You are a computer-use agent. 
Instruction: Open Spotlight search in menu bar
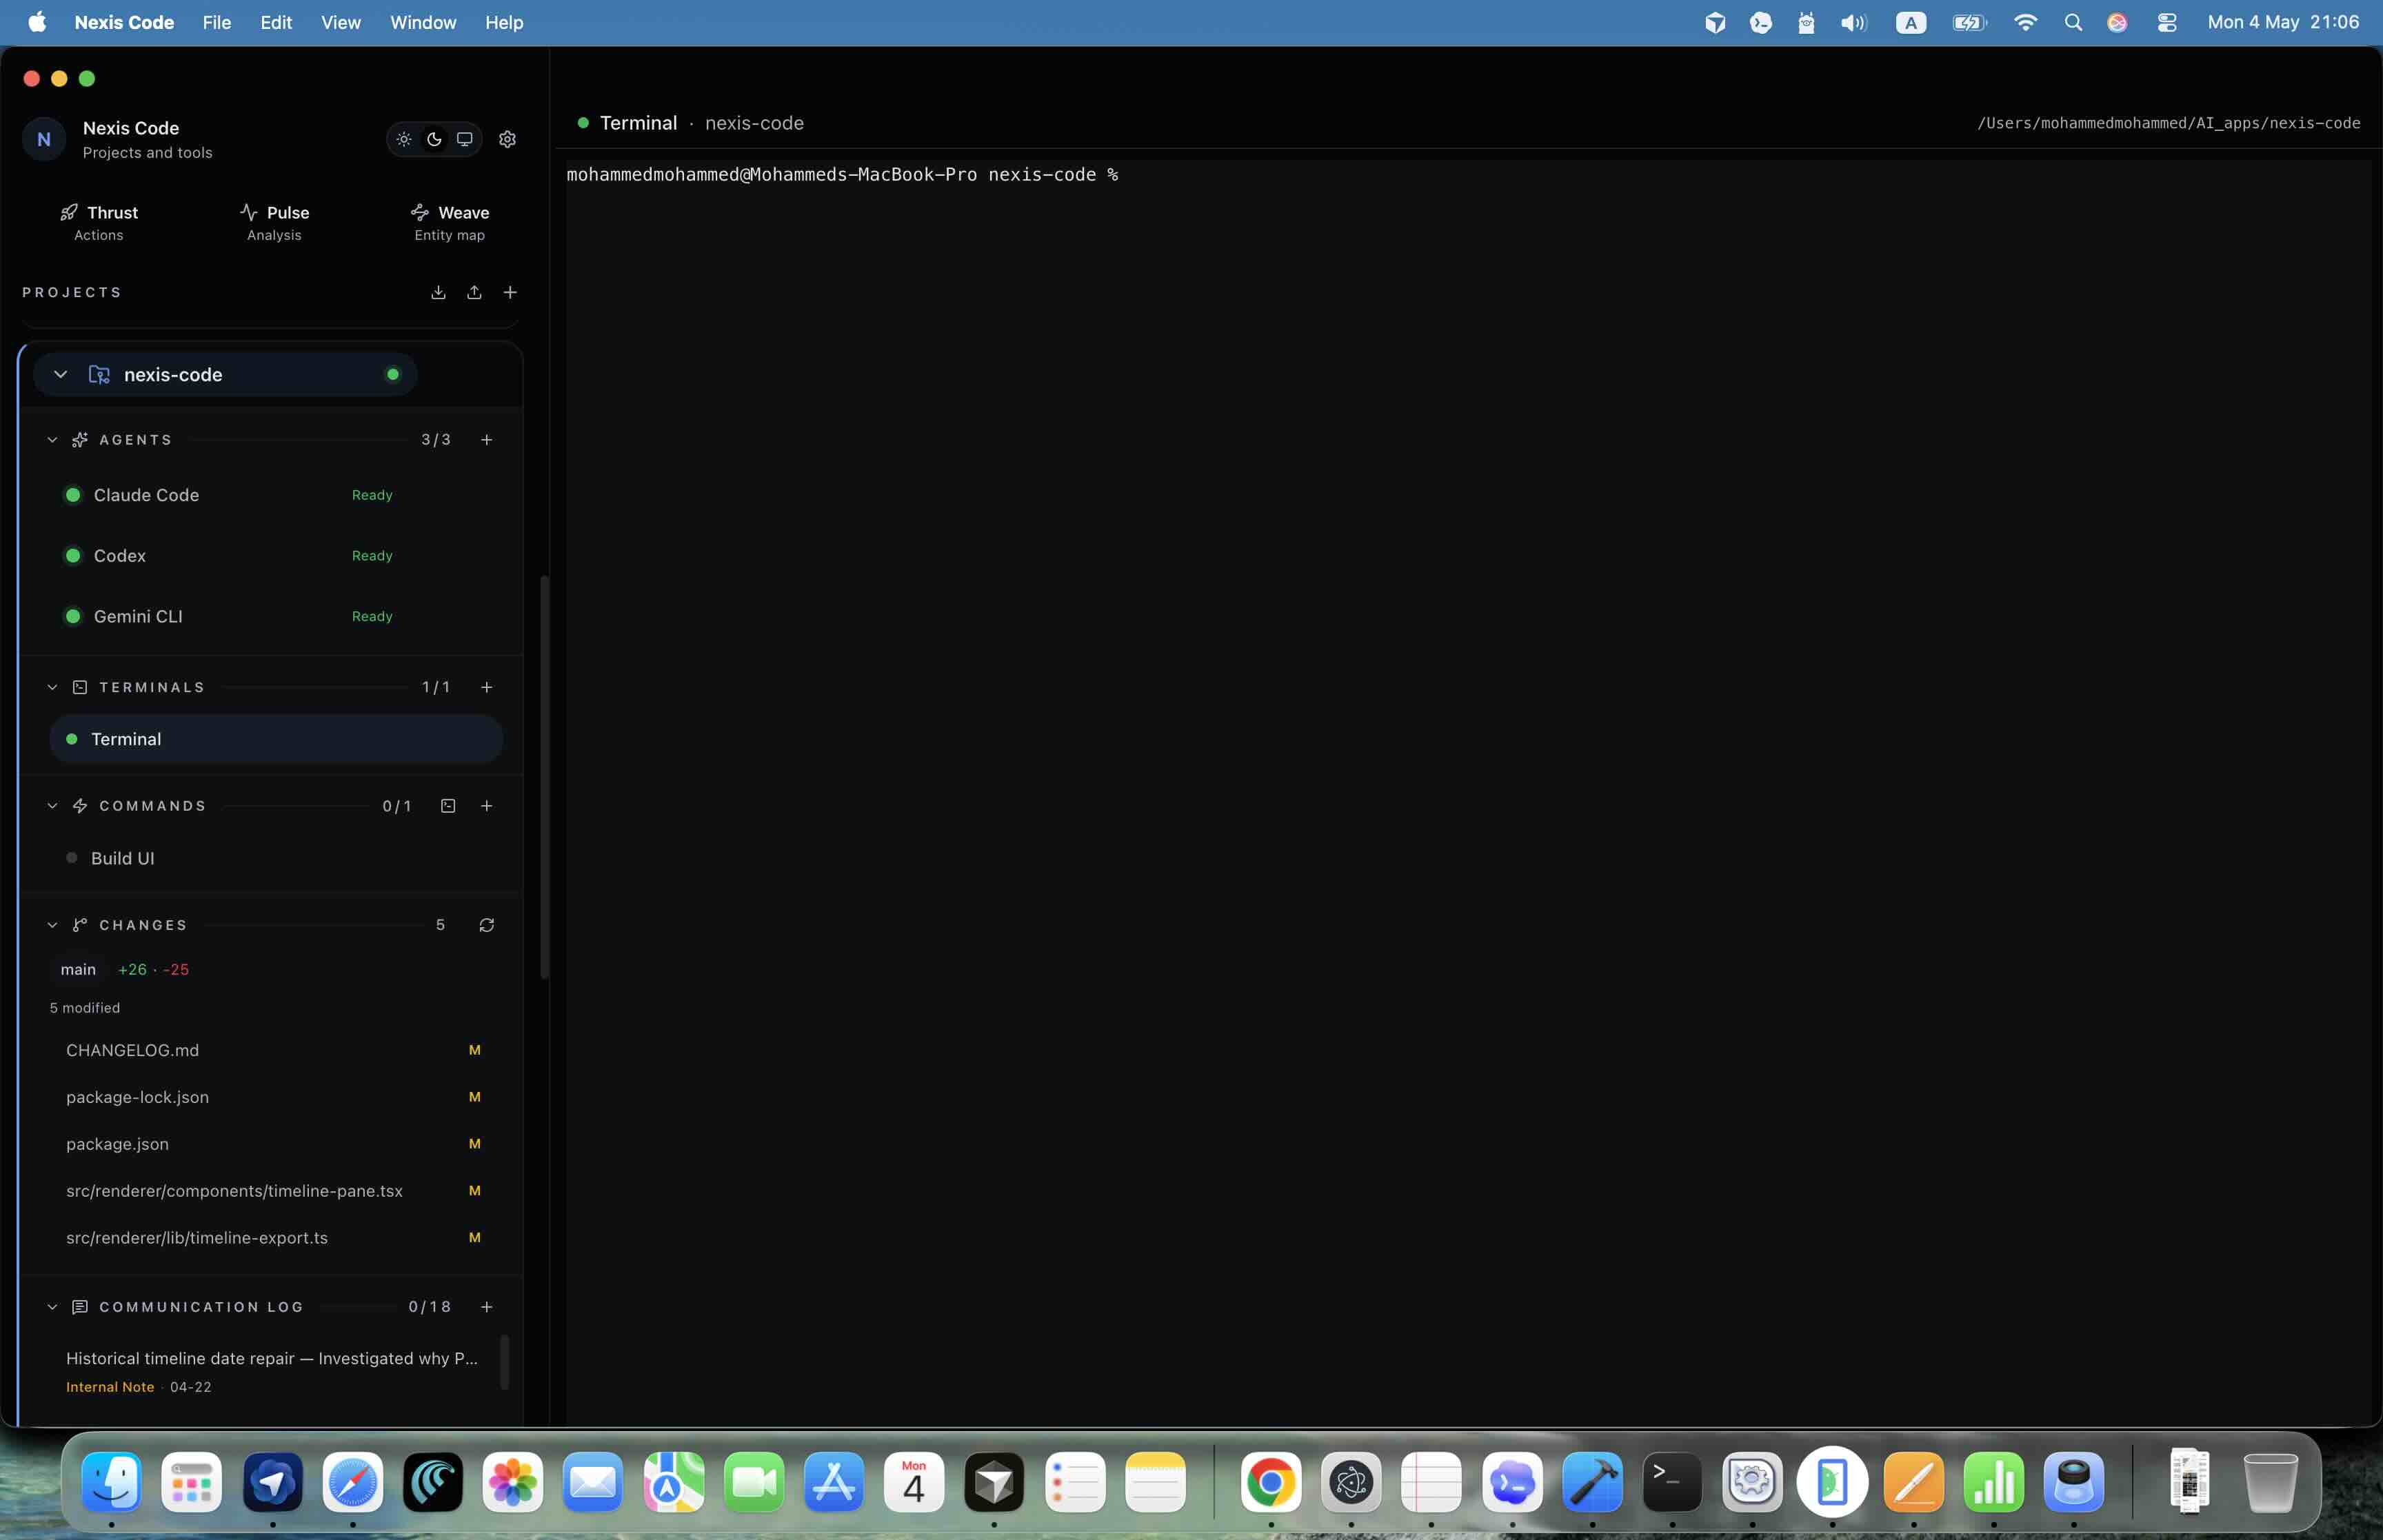point(2073,22)
